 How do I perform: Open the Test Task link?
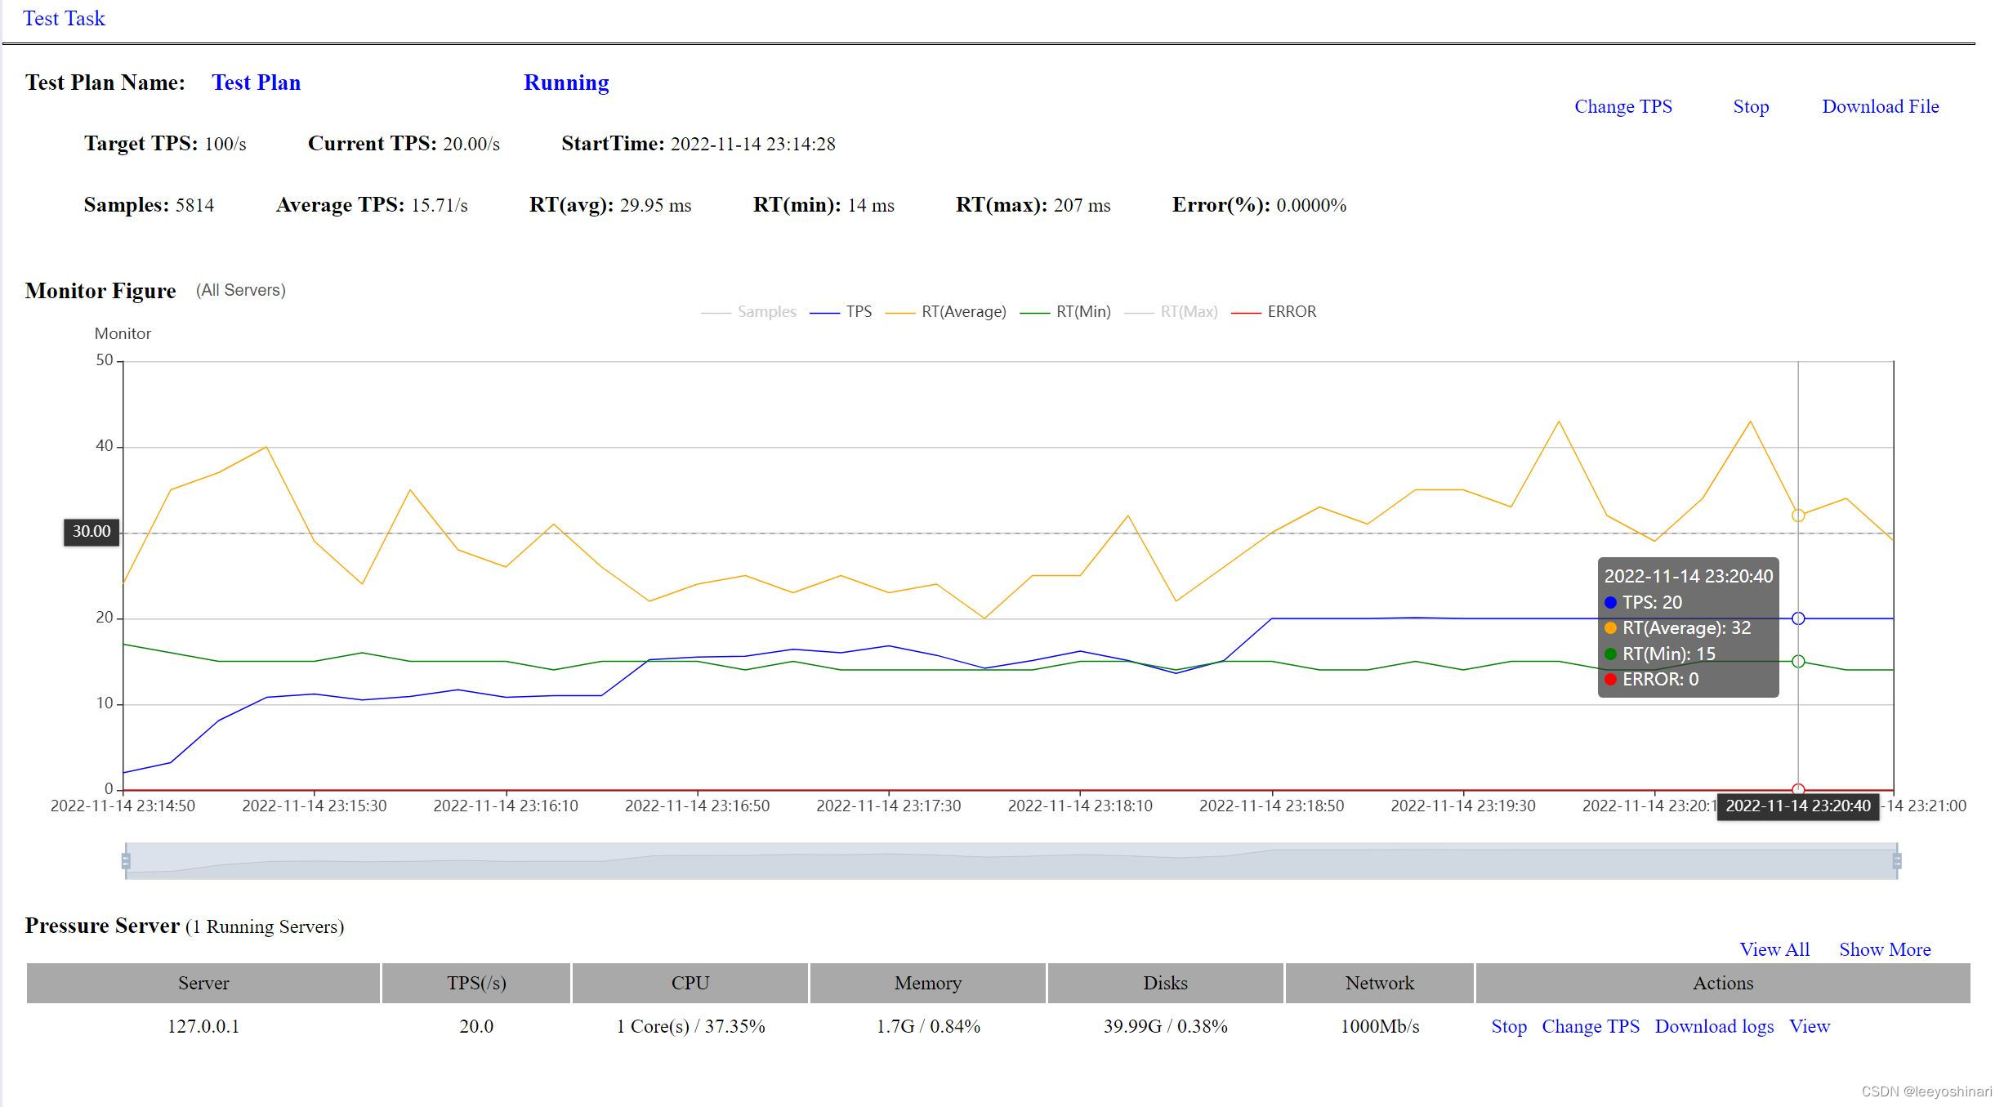pyautogui.click(x=64, y=18)
